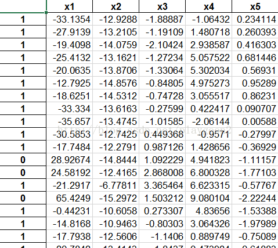
Task: Select the cell with value -1.88887
Action: click(x=163, y=19)
